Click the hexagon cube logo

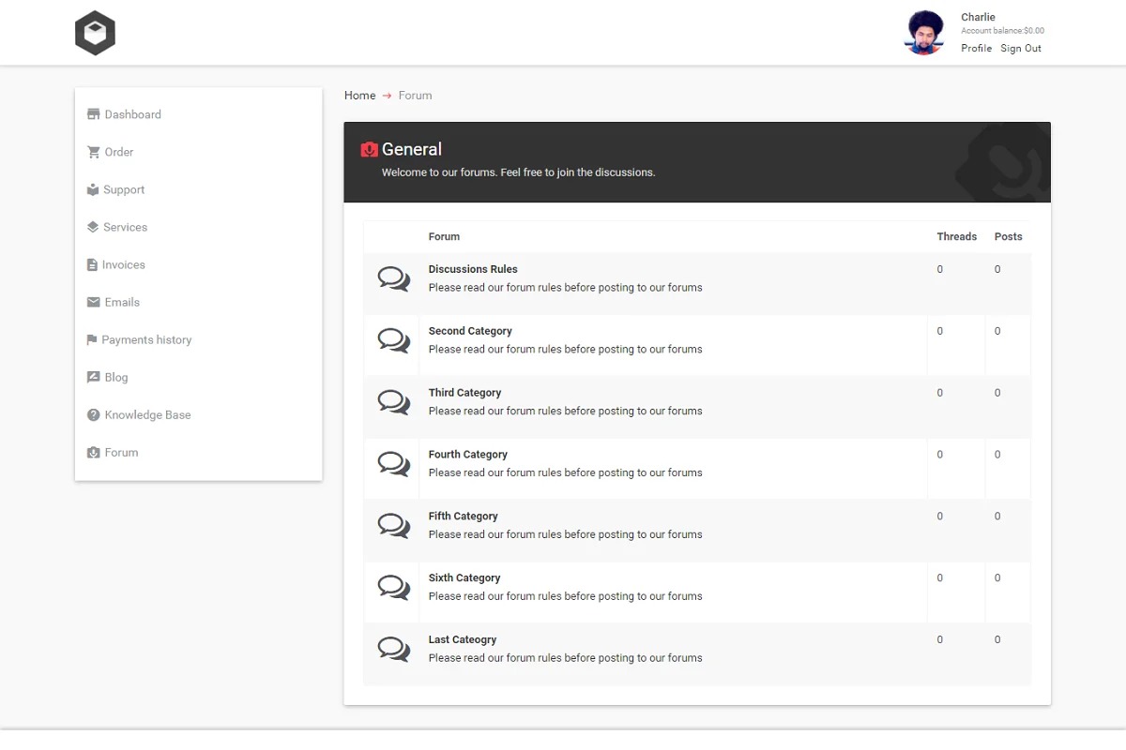[95, 34]
